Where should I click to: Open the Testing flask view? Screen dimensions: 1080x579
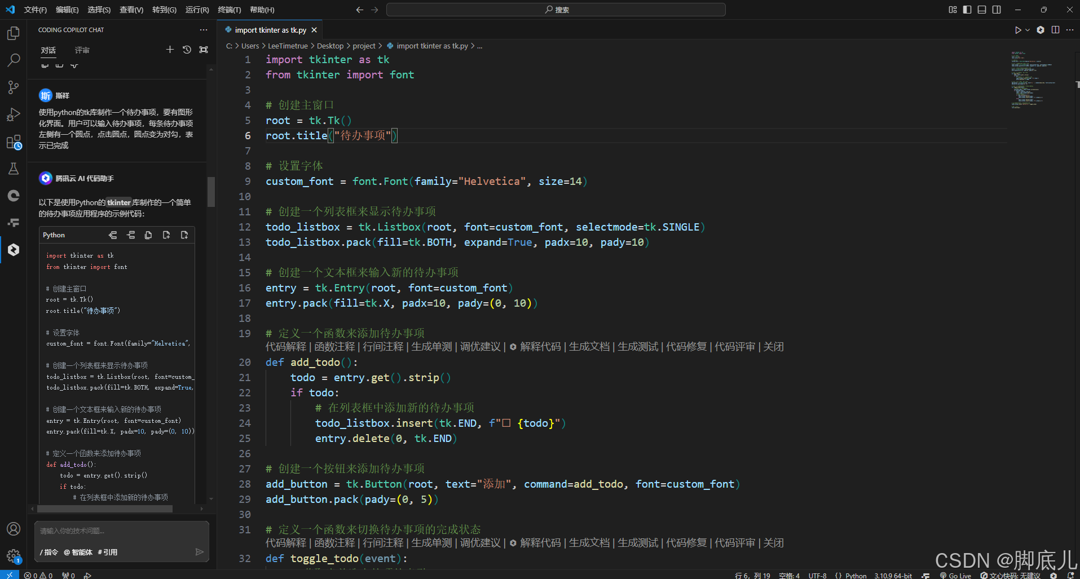point(14,169)
